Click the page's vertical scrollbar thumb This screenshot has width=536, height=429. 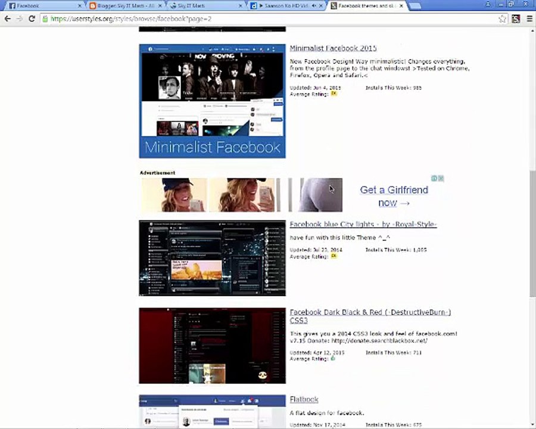pos(532,232)
